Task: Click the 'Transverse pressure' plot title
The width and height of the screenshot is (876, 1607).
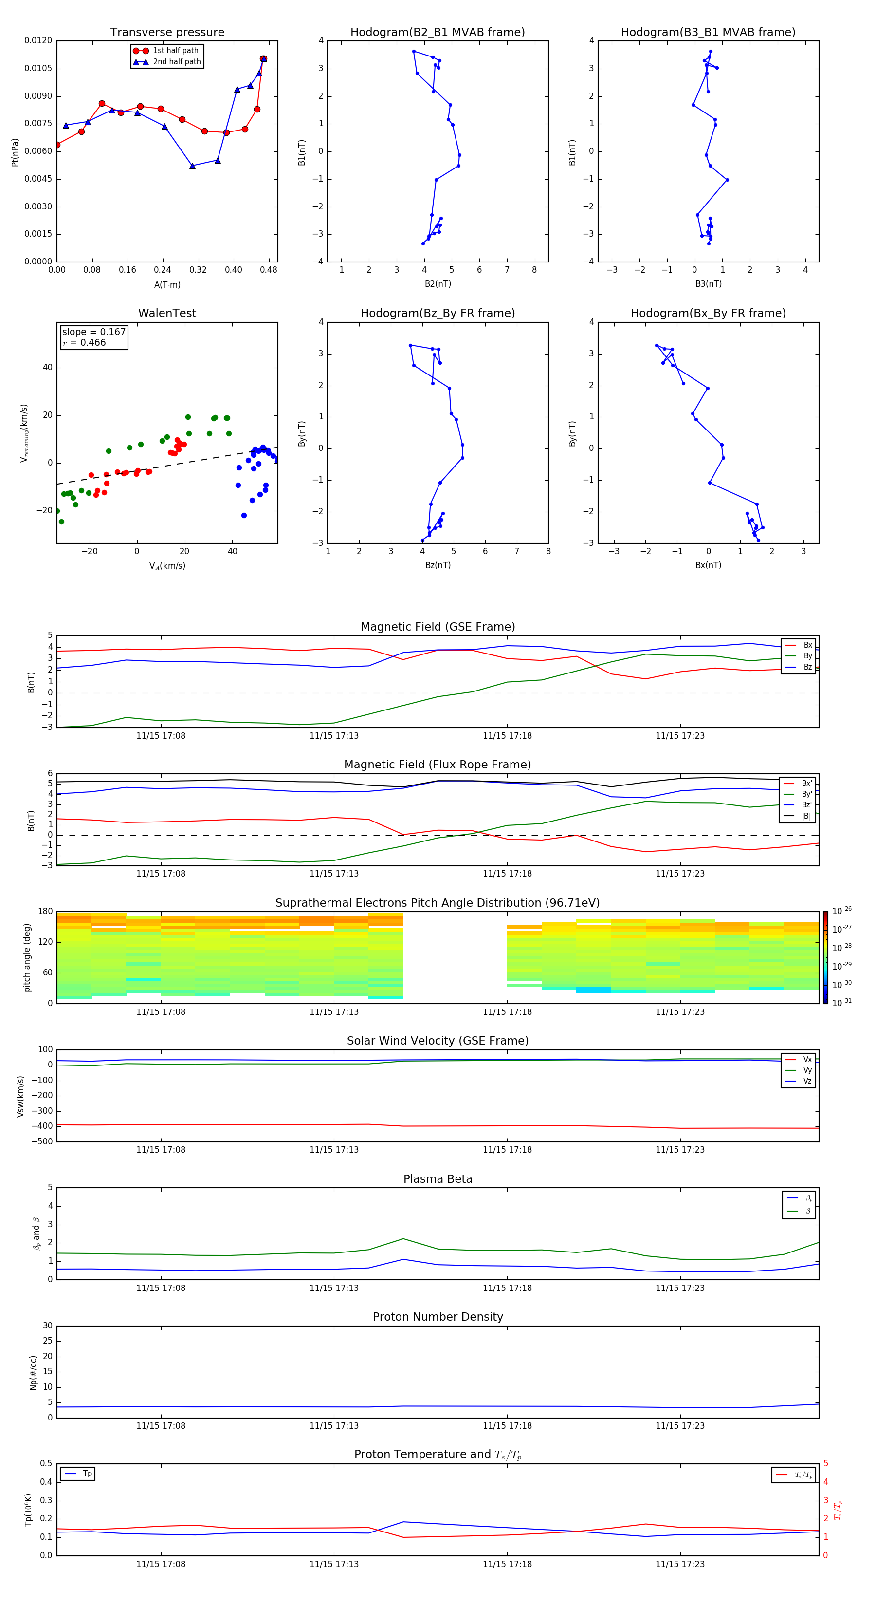Action: pyautogui.click(x=167, y=33)
